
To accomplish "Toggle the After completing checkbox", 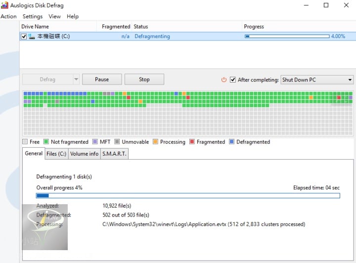I will 233,80.
